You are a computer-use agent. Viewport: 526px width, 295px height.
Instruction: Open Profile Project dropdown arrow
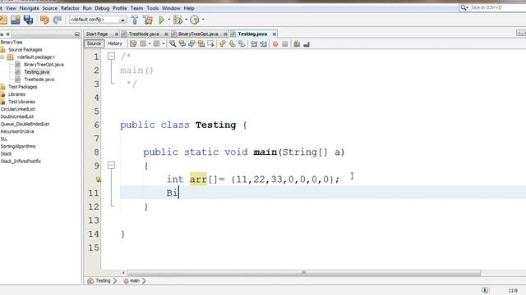coord(203,20)
